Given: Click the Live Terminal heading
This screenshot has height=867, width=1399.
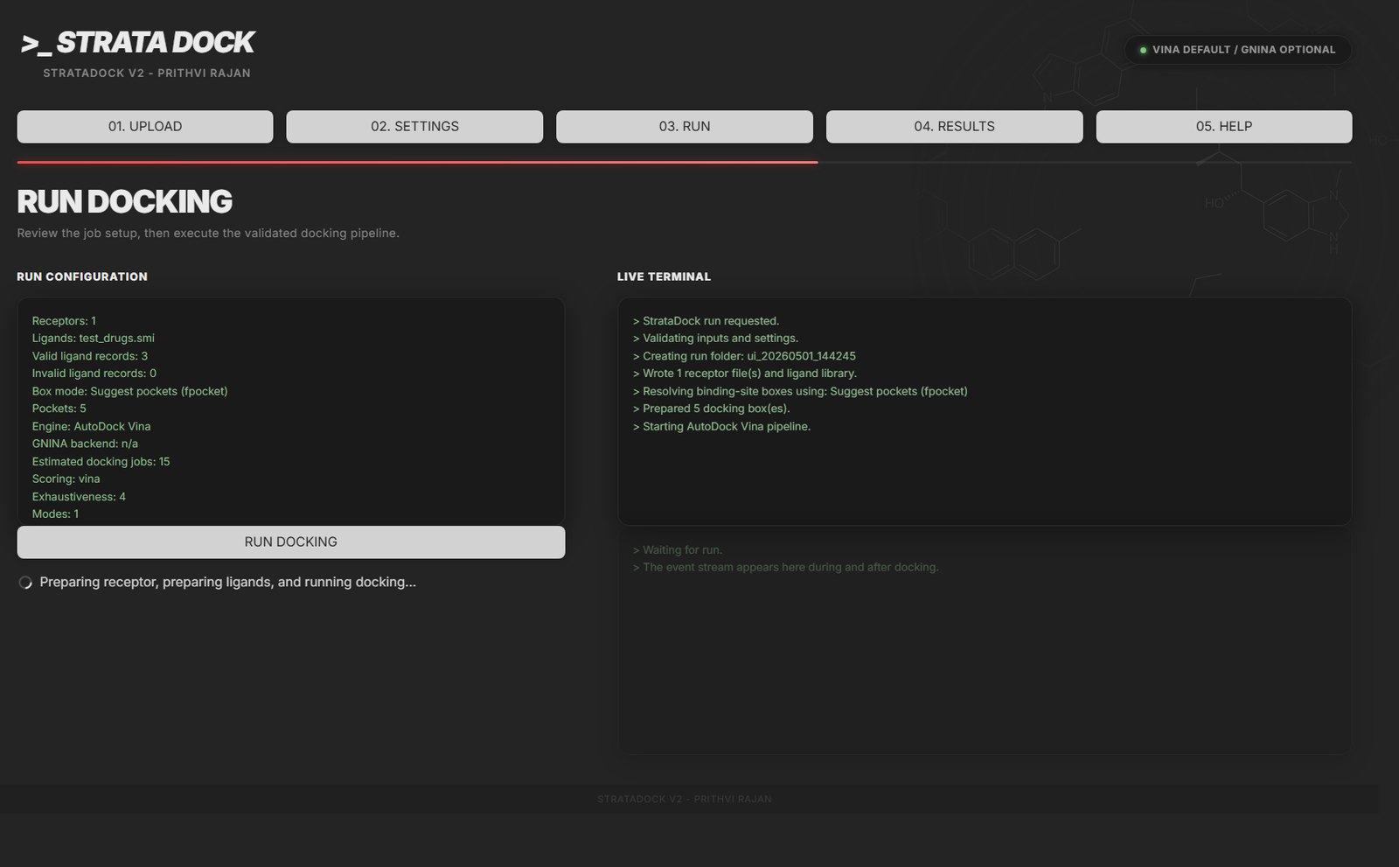Looking at the screenshot, I should click(664, 276).
